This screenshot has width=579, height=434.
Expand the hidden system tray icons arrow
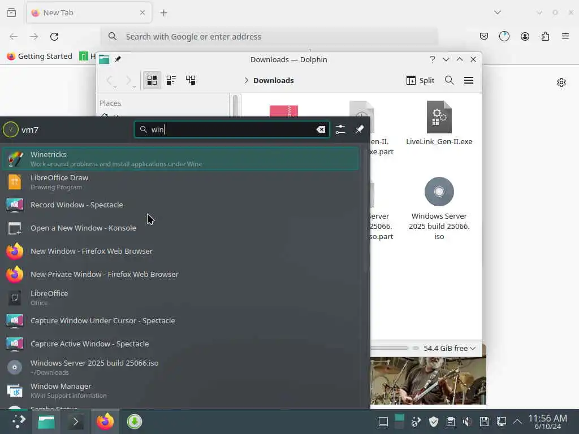point(517,422)
